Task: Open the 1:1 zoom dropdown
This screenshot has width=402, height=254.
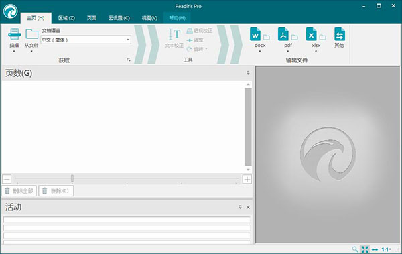Action: coord(386,249)
